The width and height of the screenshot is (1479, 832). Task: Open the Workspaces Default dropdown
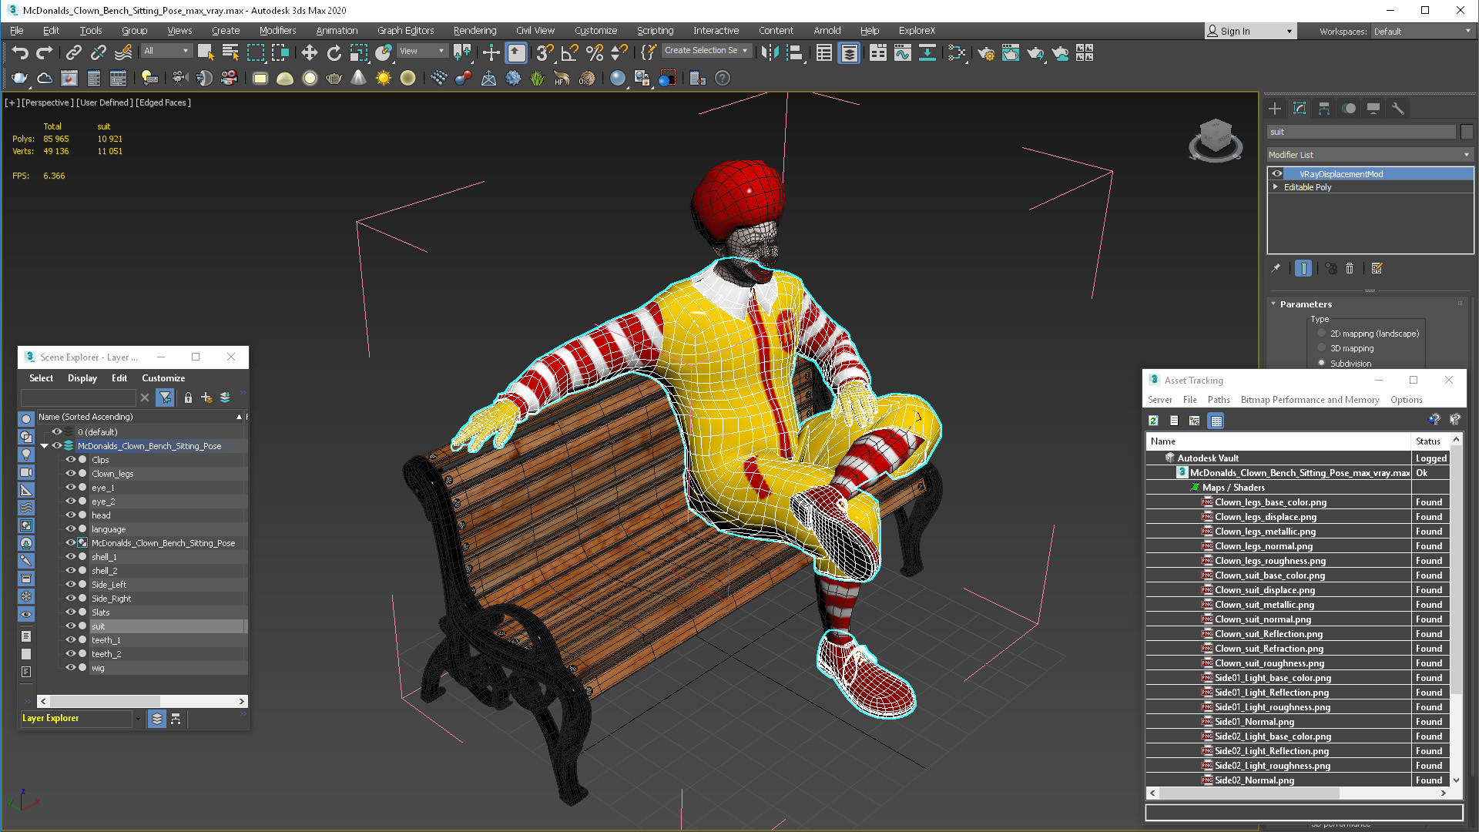(1422, 32)
